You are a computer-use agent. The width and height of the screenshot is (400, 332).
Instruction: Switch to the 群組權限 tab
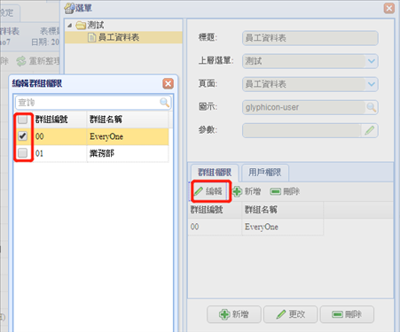pyautogui.click(x=215, y=173)
